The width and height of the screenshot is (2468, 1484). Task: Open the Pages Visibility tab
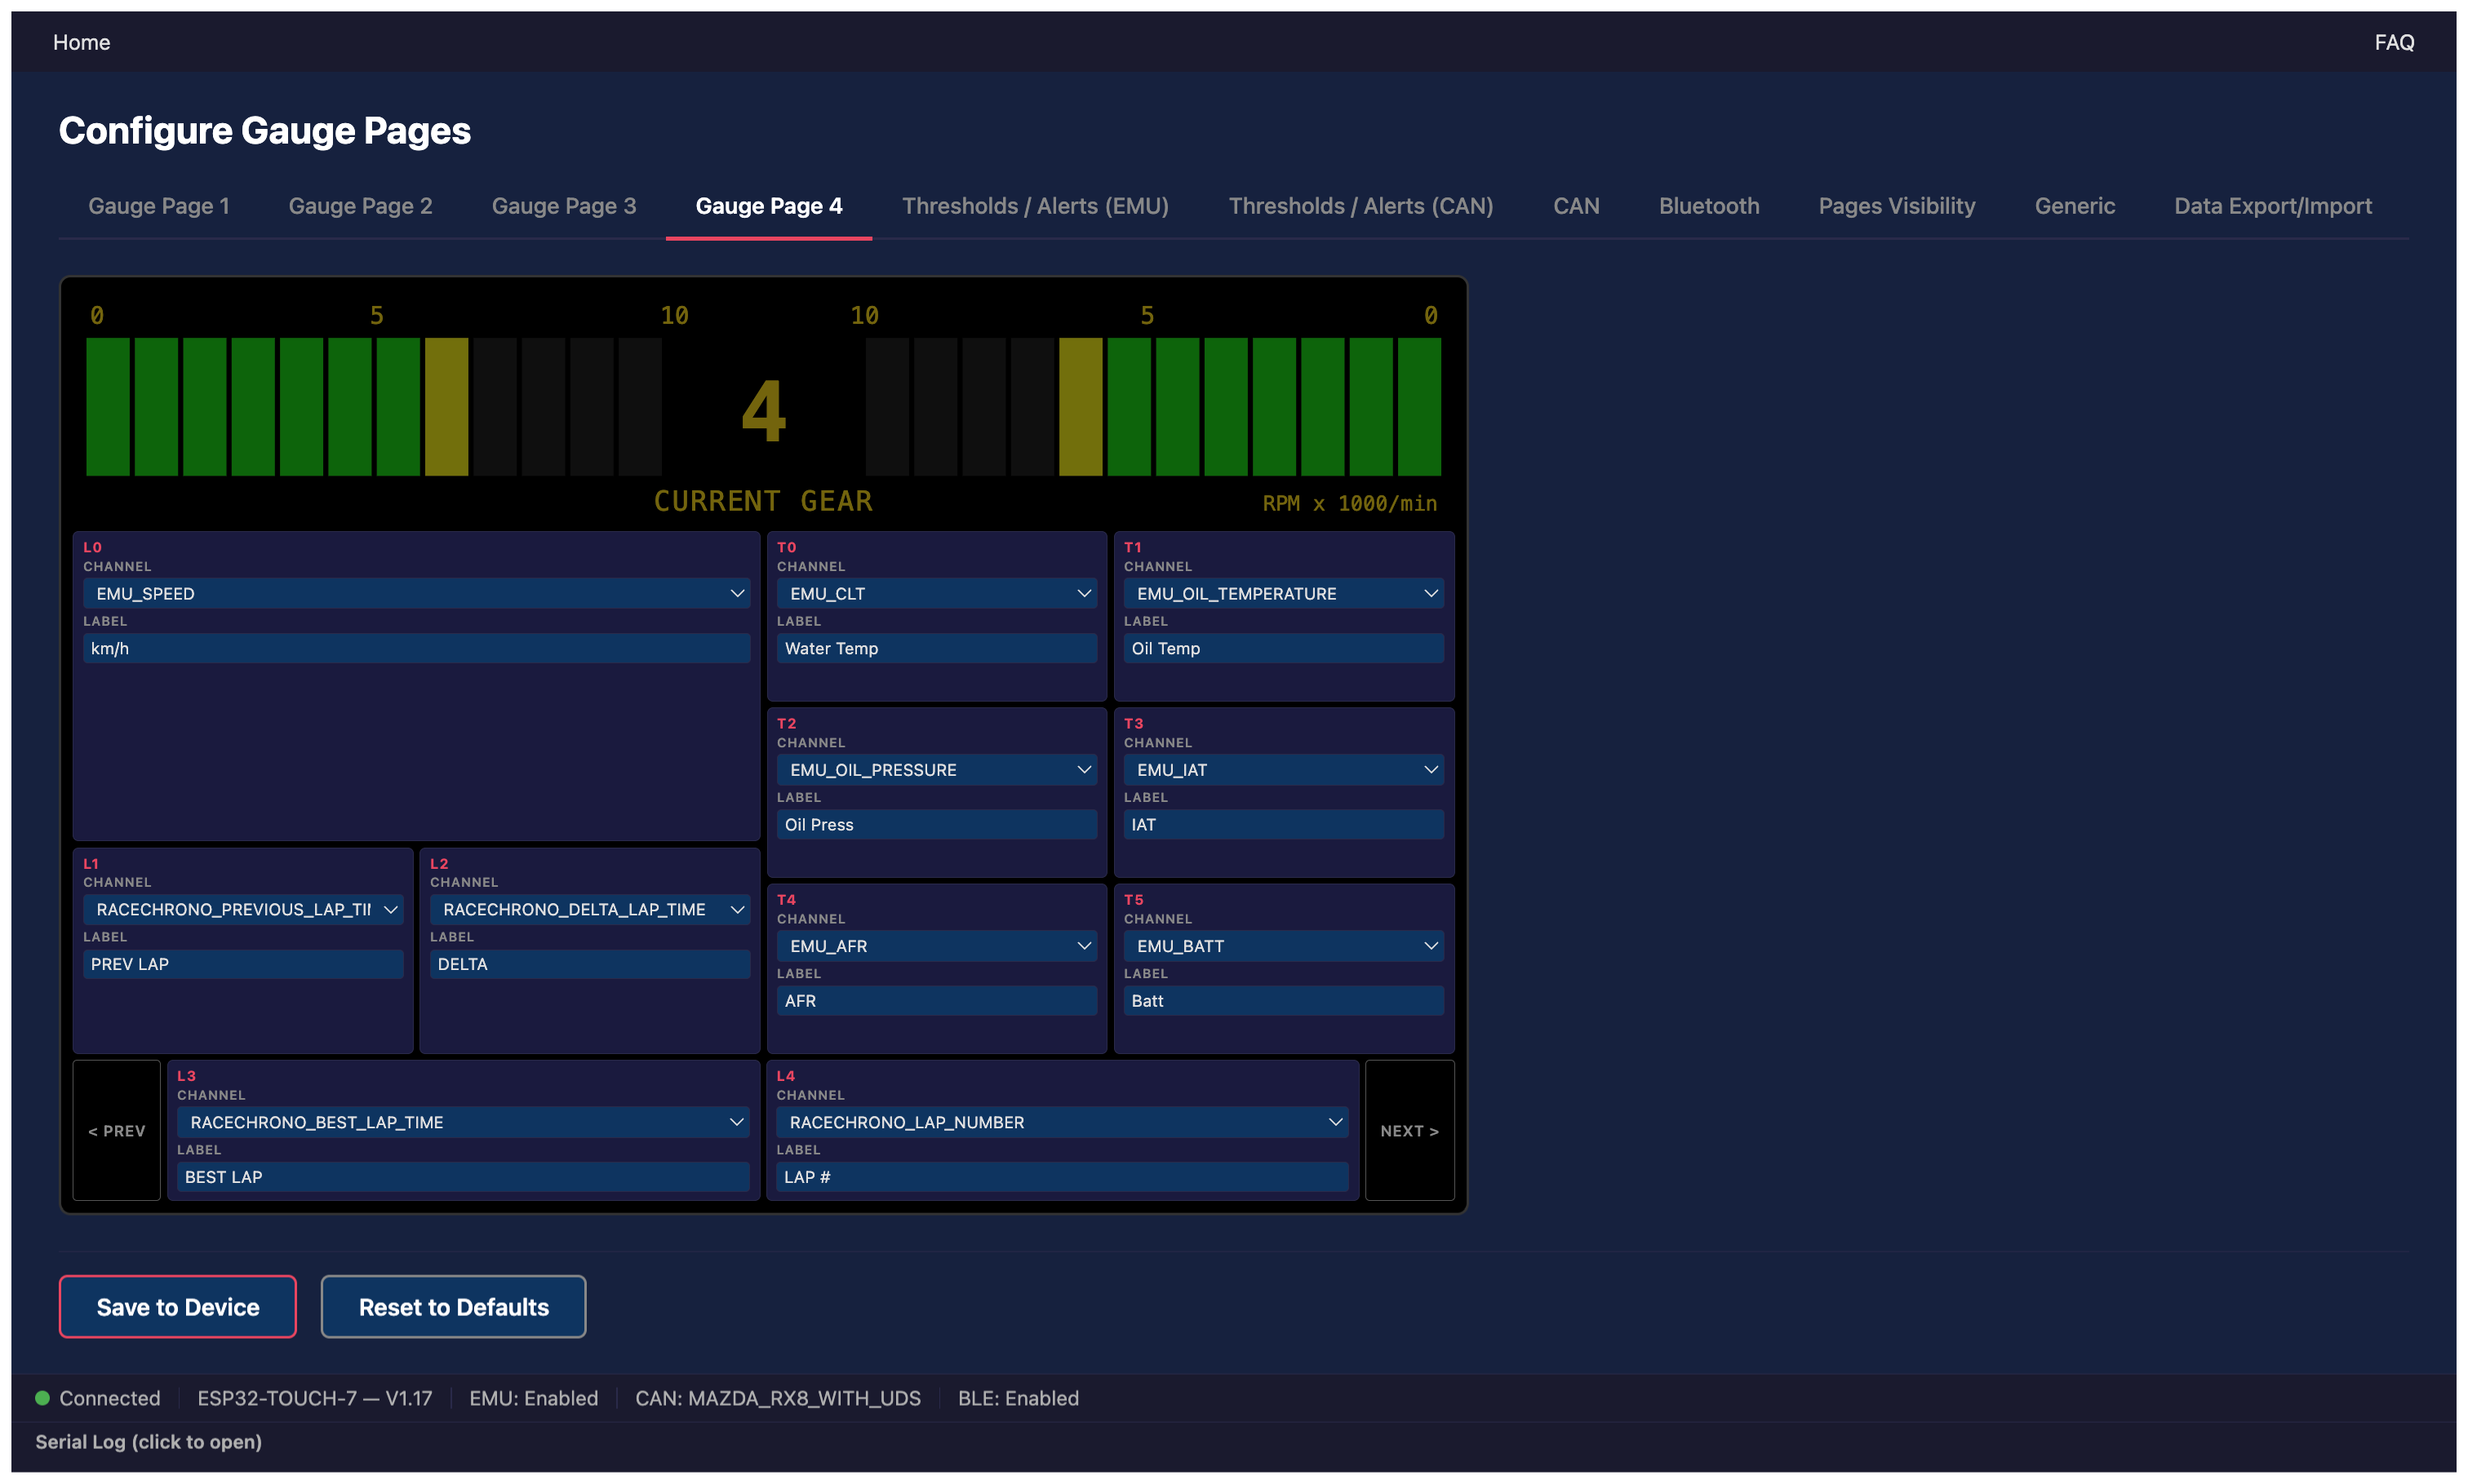tap(1897, 206)
